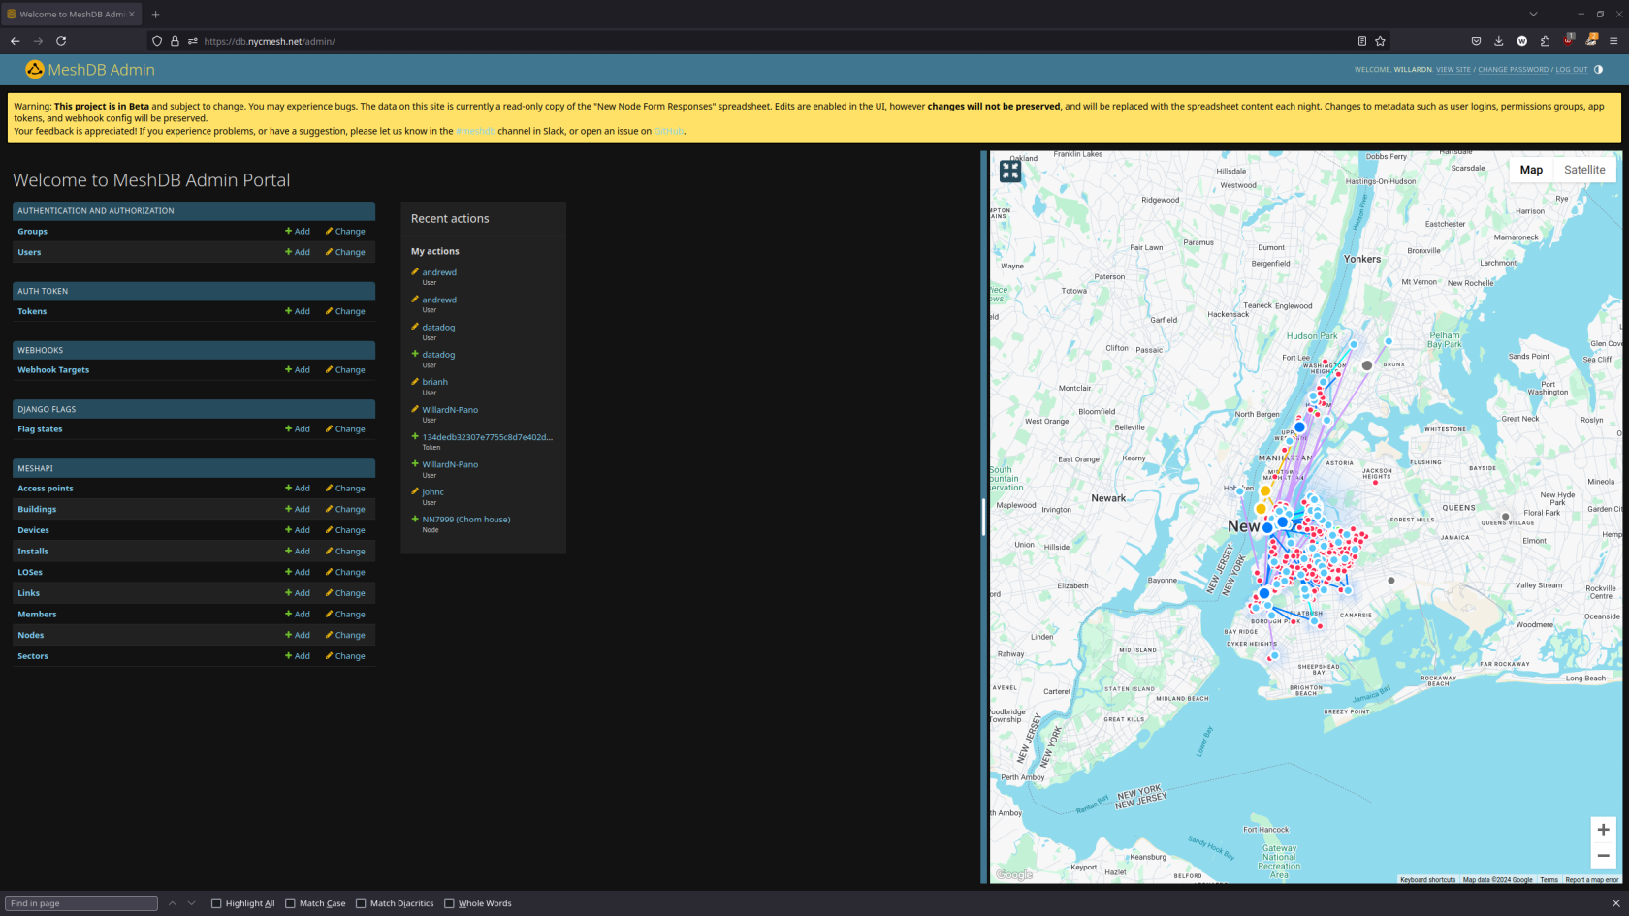The width and height of the screenshot is (1629, 916).
Task: Bookmark this page with star icon
Action: [1380, 41]
